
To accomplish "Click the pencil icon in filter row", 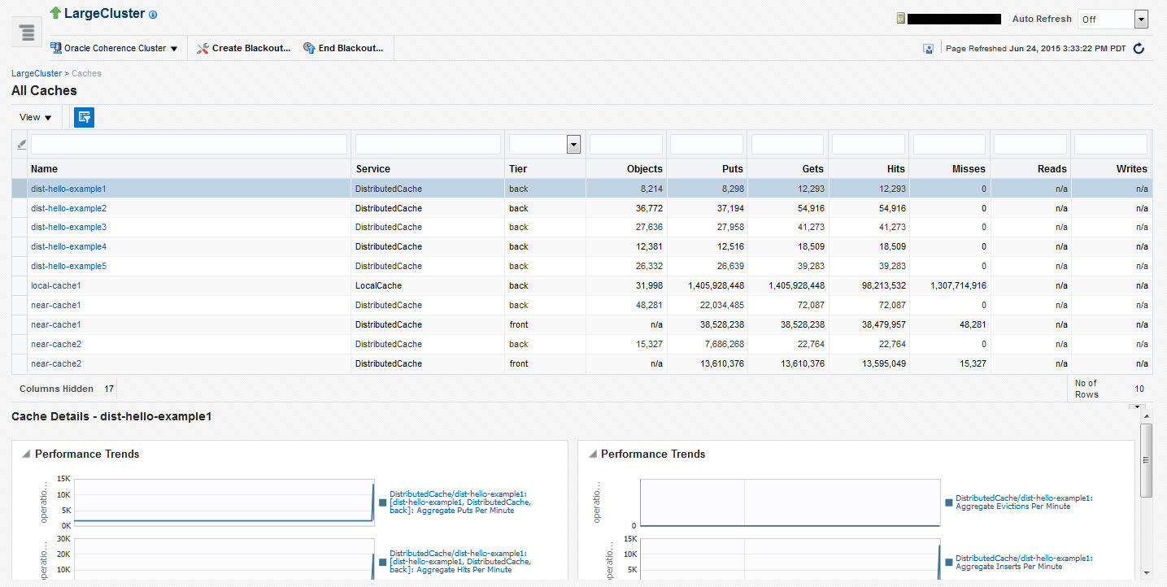I will tap(21, 145).
